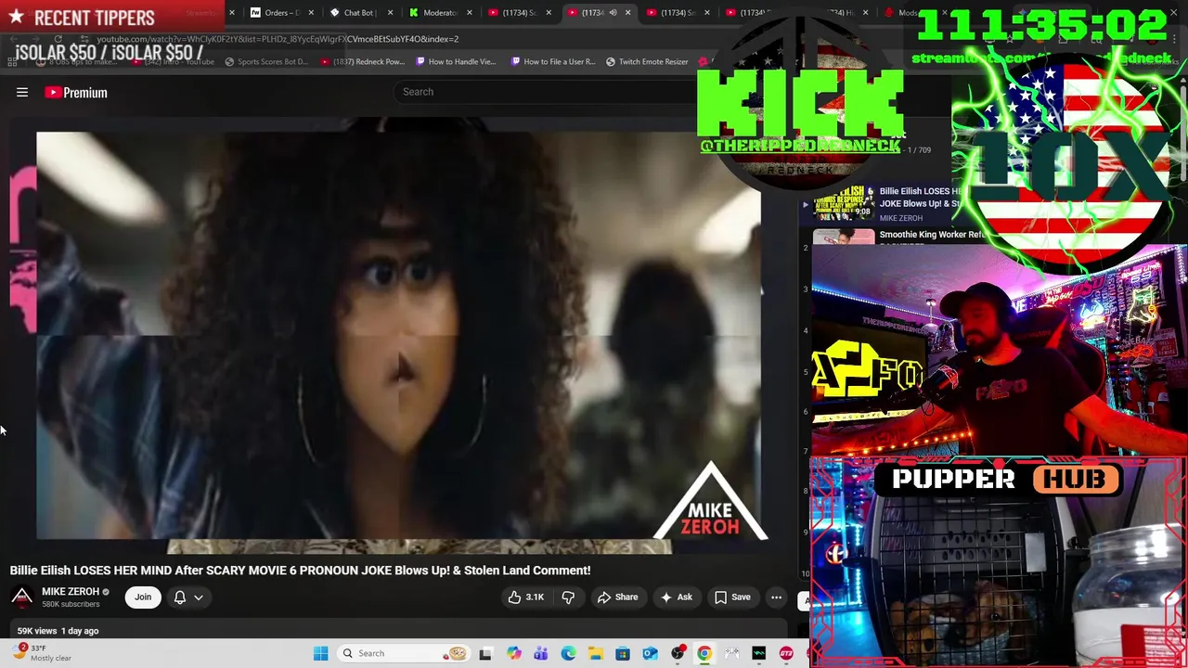Close the Orders browser tab
Screen dimensions: 1188x668
(x=310, y=13)
